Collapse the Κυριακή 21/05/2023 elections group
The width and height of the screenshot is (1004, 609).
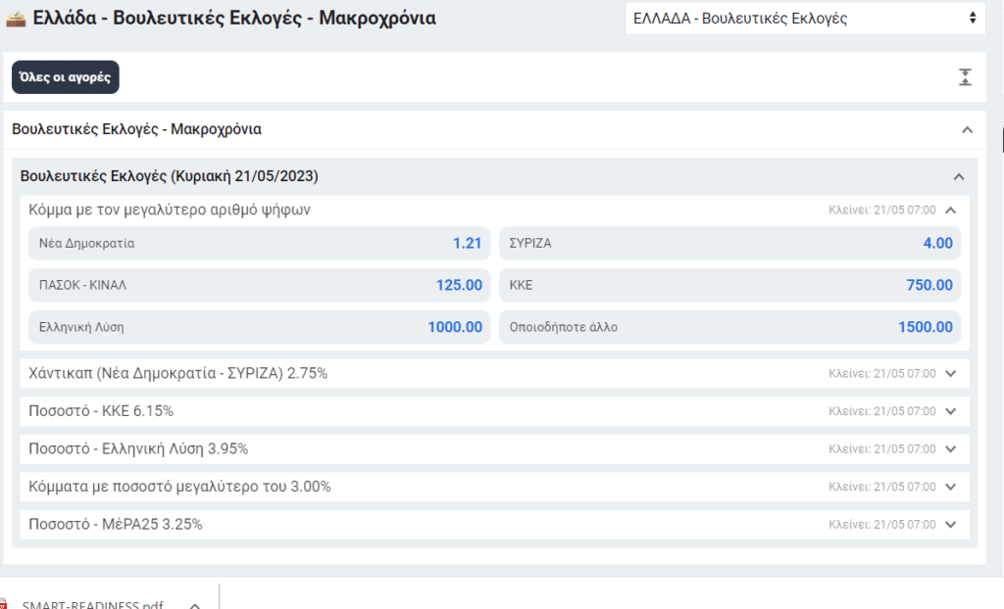point(959,177)
